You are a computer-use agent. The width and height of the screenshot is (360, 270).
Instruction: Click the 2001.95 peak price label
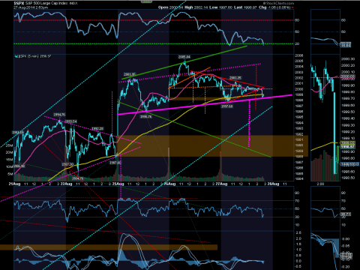130,74
